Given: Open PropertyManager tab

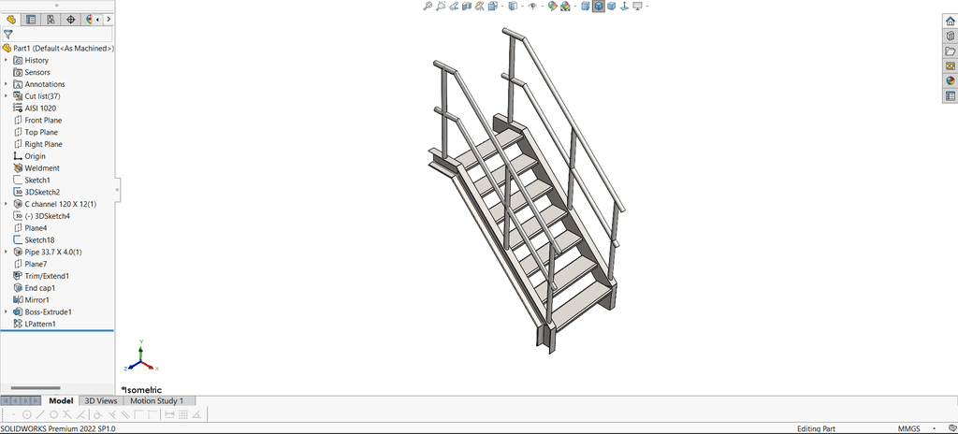Looking at the screenshot, I should pos(31,20).
